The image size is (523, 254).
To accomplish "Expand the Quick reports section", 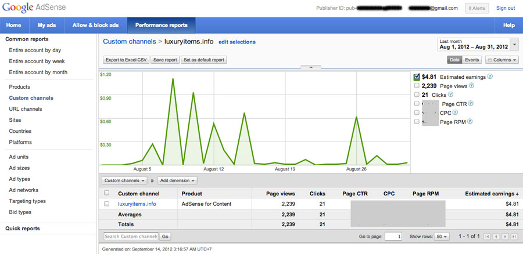I will tap(22, 228).
